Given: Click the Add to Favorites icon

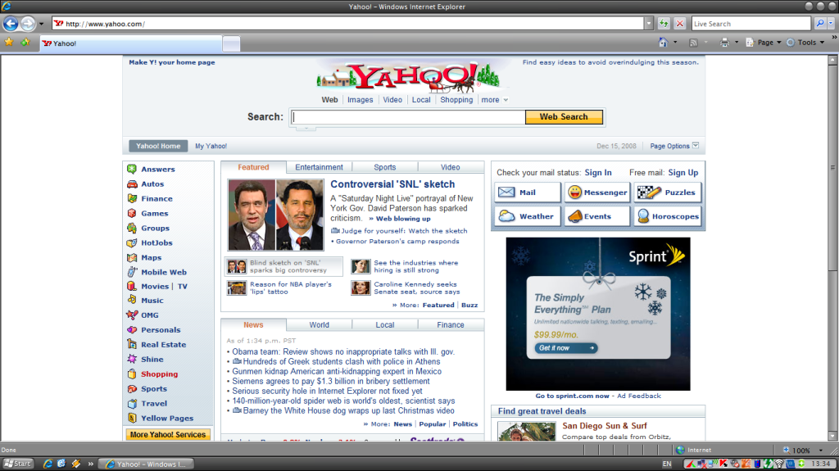Looking at the screenshot, I should (25, 43).
